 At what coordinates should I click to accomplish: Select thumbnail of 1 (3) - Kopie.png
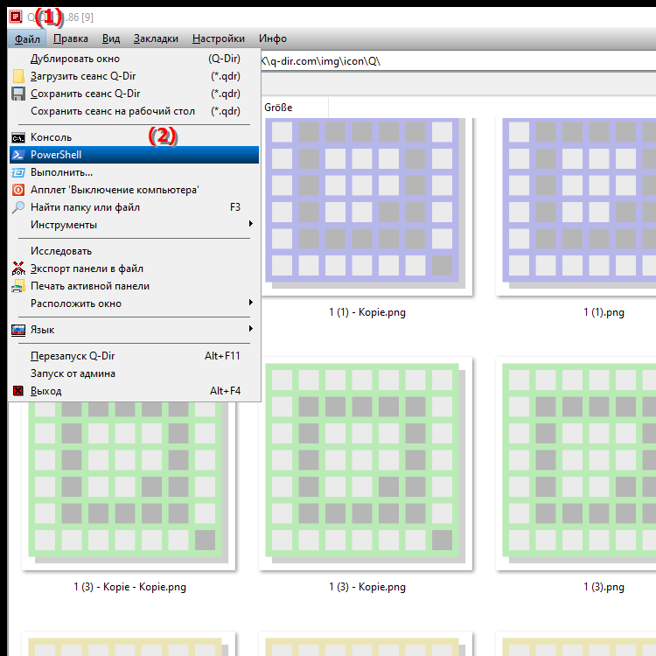pos(366,464)
